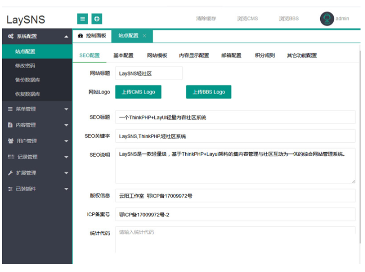Viewport: 365px width, 272px height.
Task: Click the 清除缓存 link in header
Action: pos(206,19)
